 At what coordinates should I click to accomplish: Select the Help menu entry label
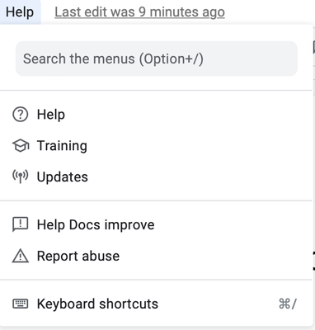(51, 115)
